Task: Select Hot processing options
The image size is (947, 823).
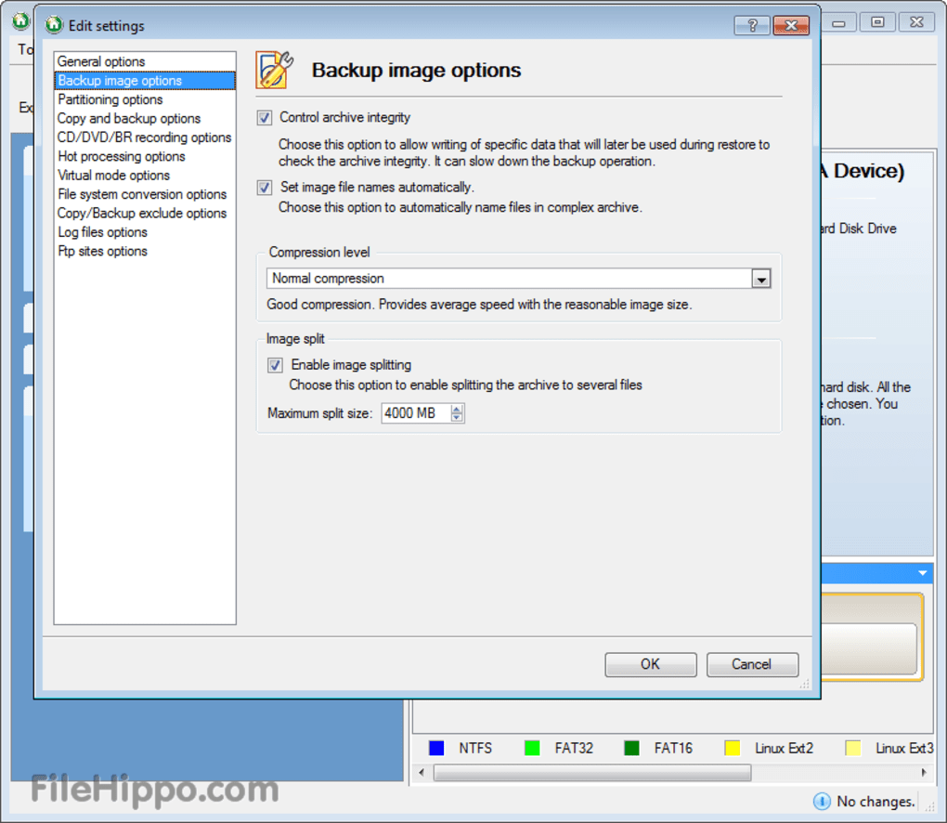Action: click(x=121, y=156)
